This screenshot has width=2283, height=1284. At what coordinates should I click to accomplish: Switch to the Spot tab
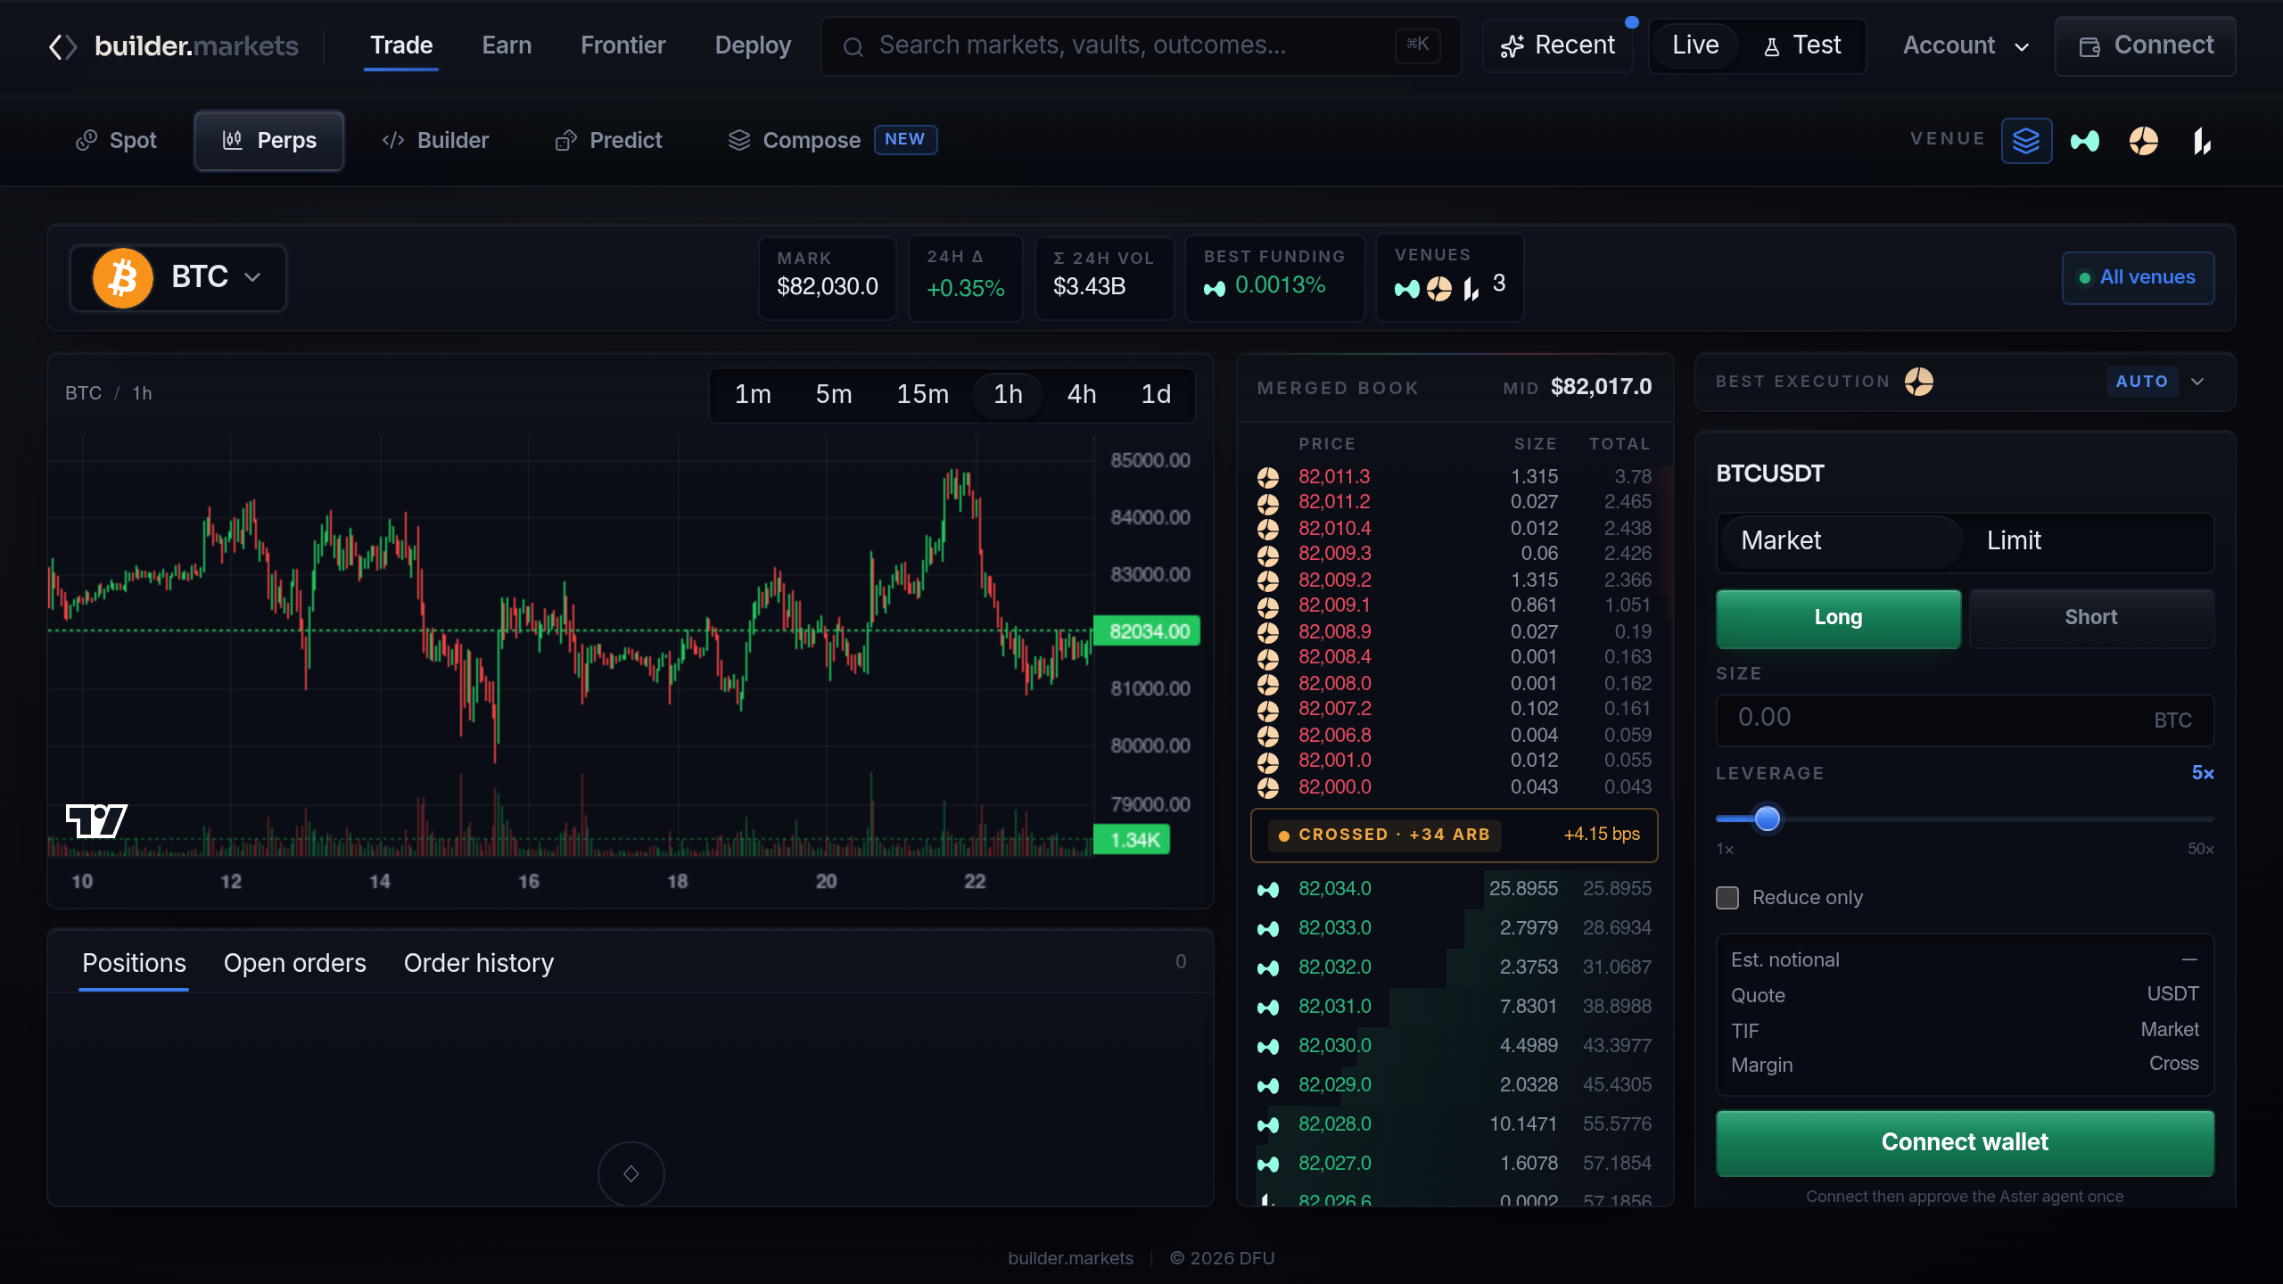(116, 141)
